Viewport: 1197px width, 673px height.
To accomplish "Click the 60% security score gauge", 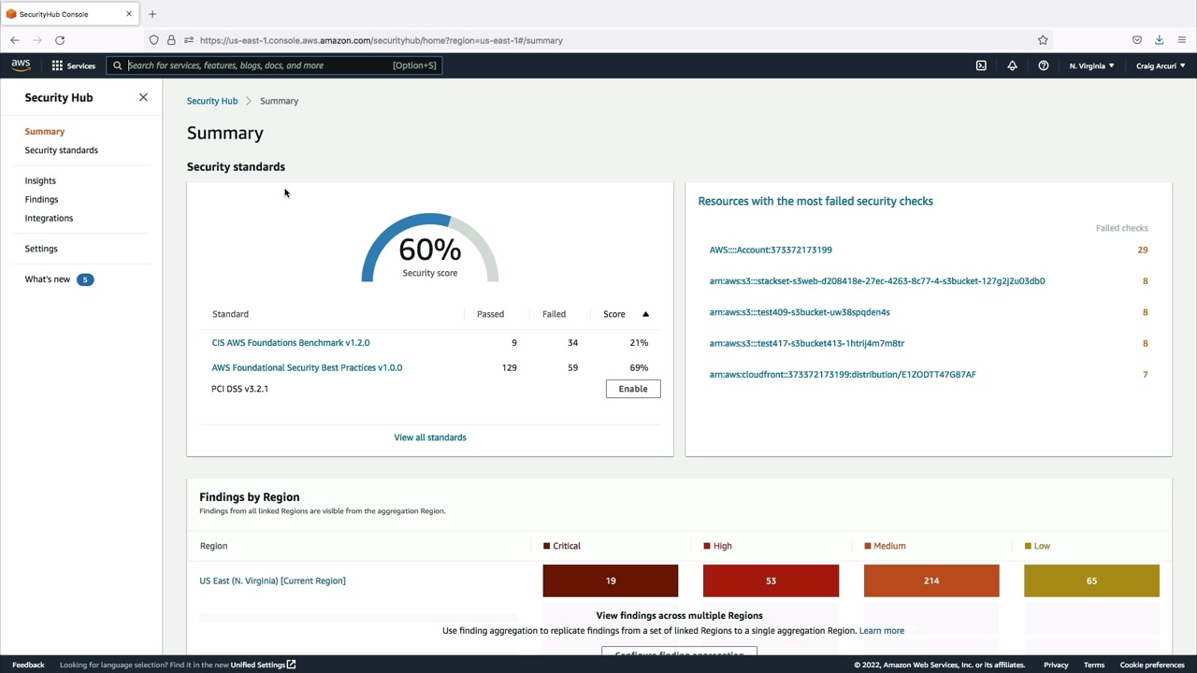I will pos(430,248).
